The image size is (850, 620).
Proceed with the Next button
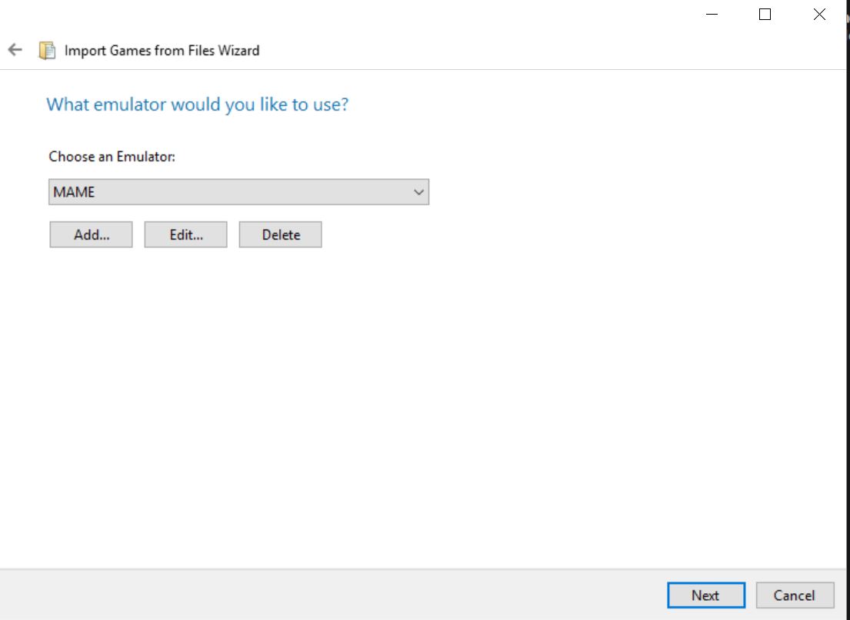click(x=706, y=595)
